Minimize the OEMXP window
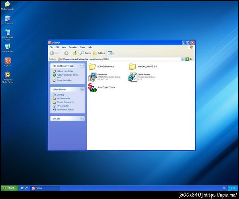 [184, 43]
